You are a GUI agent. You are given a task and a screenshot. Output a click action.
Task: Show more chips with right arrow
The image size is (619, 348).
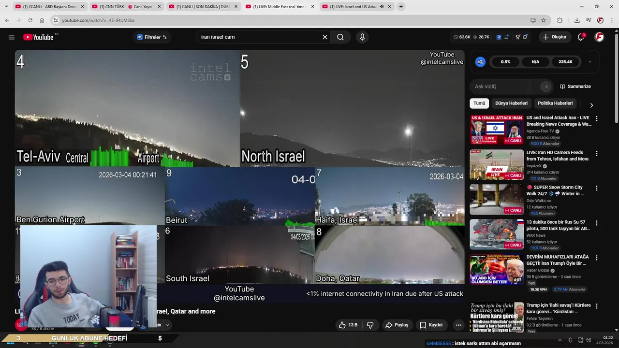[591, 105]
